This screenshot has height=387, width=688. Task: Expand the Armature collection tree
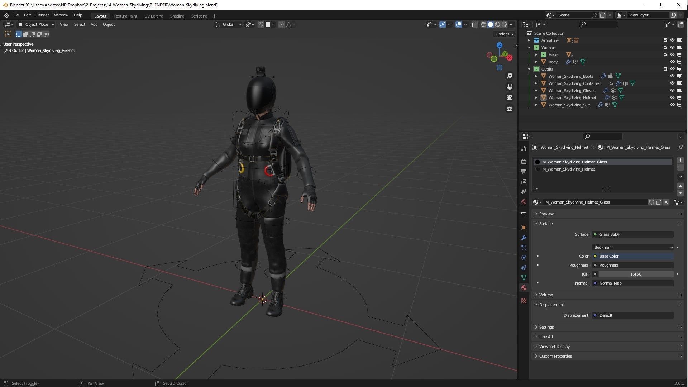tap(529, 40)
